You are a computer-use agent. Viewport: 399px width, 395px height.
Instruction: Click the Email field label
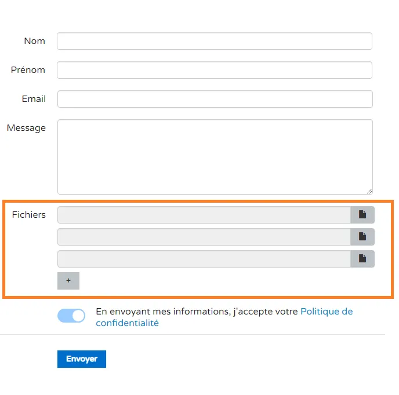pyautogui.click(x=34, y=99)
